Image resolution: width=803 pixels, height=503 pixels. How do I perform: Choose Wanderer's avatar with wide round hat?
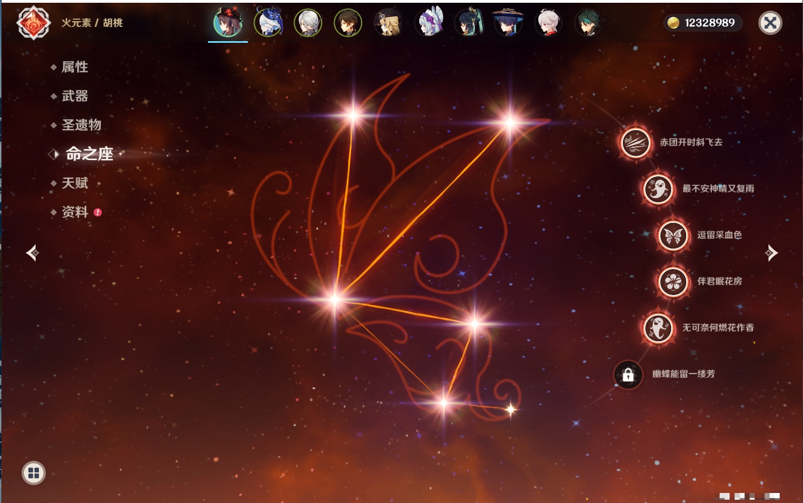508,23
